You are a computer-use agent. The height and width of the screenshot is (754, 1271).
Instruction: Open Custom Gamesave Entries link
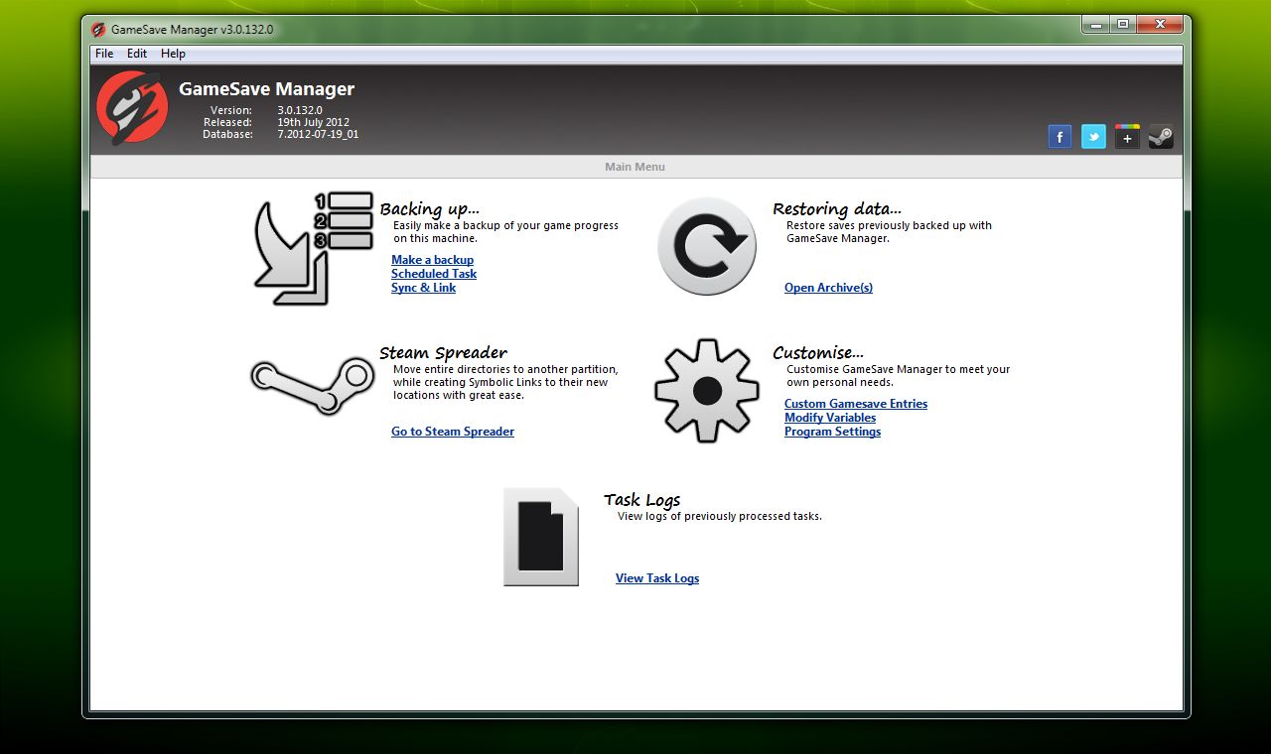tap(856, 404)
